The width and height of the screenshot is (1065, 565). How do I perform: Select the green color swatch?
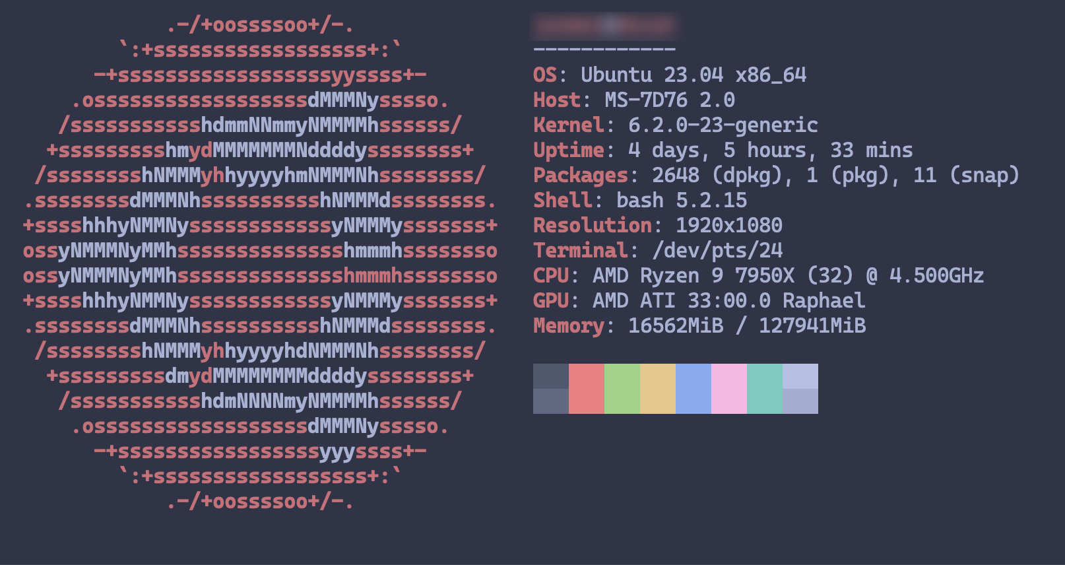[622, 389]
